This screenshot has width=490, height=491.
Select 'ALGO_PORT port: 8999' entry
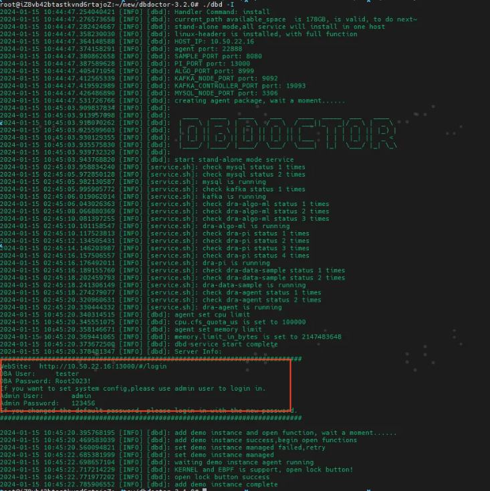pos(214,71)
